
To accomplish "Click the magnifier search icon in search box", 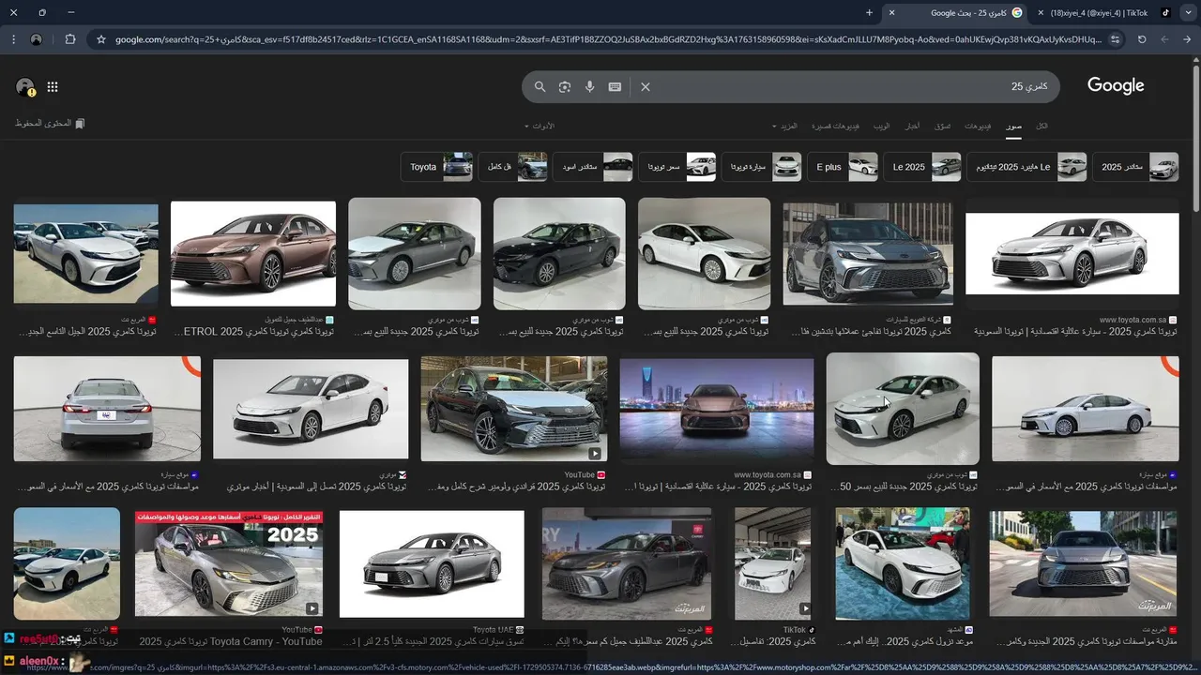I will tap(540, 86).
